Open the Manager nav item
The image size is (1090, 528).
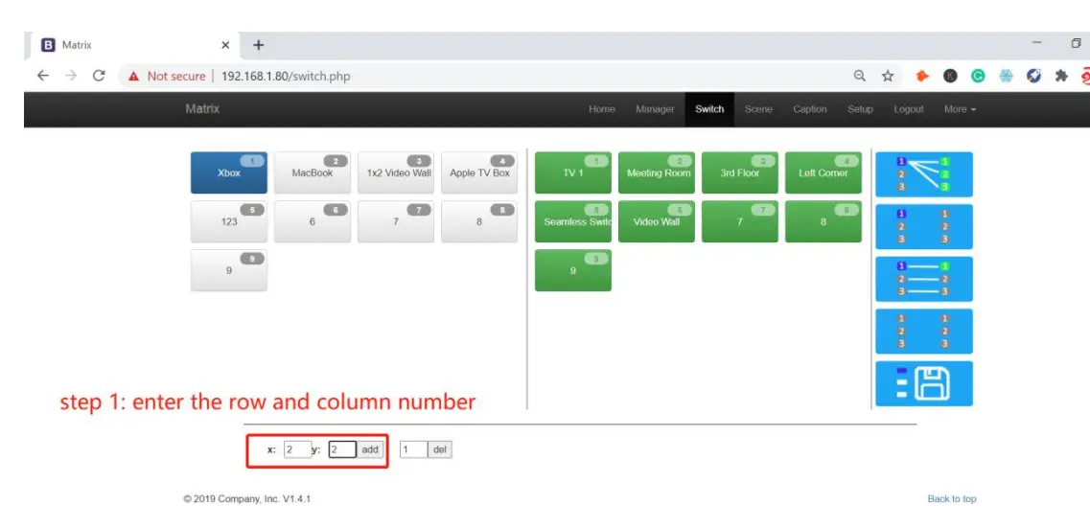pos(655,109)
